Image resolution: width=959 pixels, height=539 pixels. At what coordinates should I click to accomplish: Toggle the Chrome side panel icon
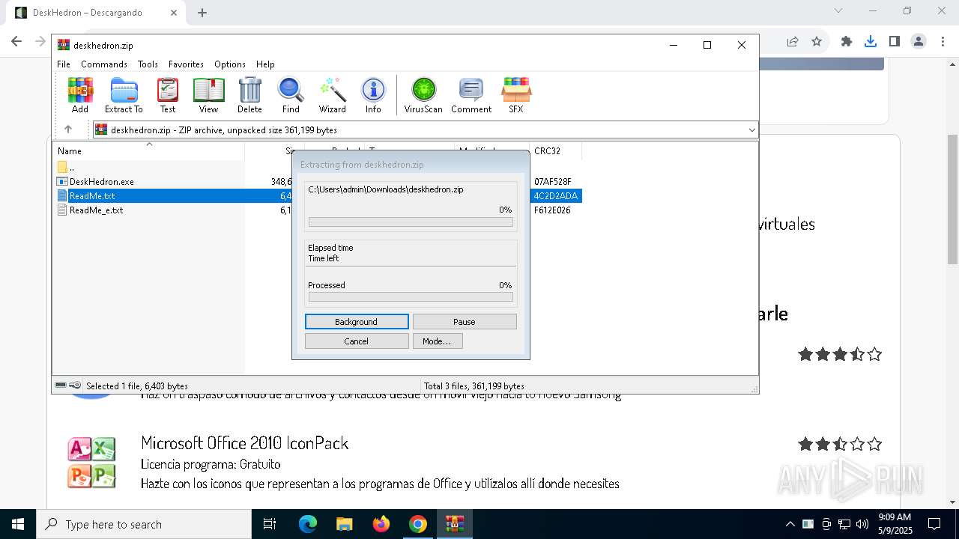(895, 42)
